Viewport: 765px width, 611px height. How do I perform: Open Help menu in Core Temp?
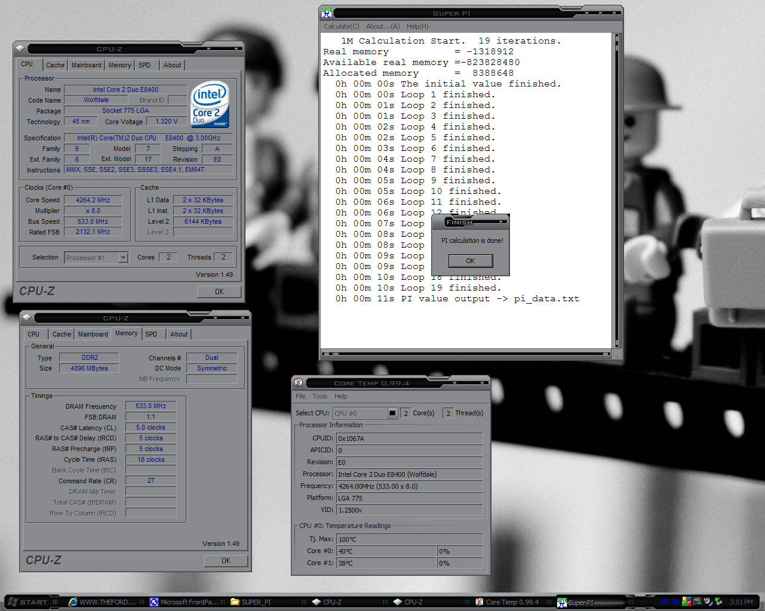click(x=341, y=396)
